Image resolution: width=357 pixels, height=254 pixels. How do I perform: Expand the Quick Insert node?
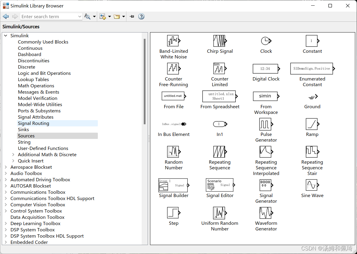(13, 161)
